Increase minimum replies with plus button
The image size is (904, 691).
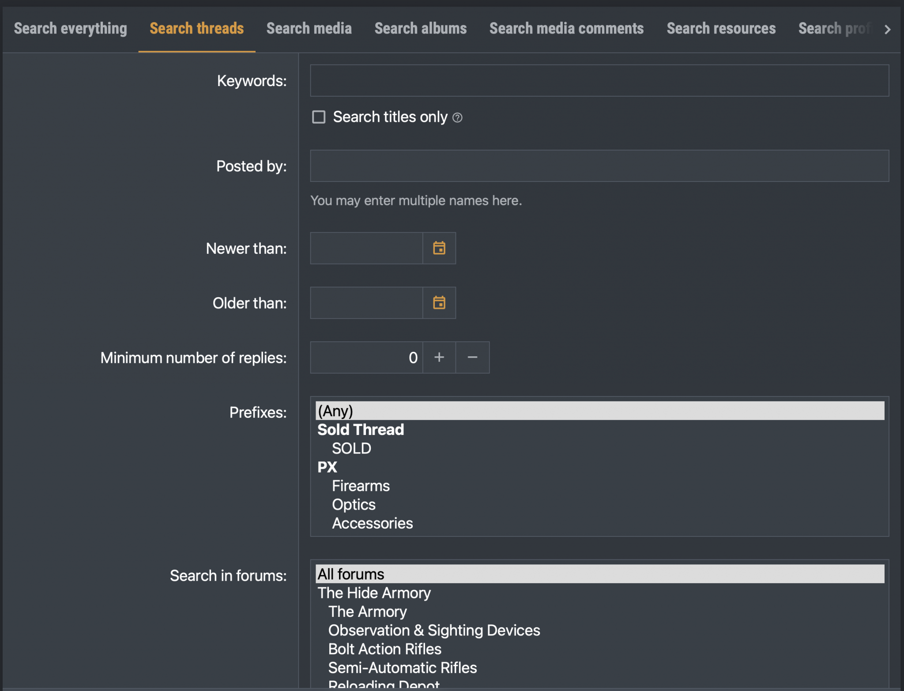[439, 357]
